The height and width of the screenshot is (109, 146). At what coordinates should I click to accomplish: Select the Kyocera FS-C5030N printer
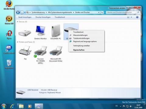(40, 55)
